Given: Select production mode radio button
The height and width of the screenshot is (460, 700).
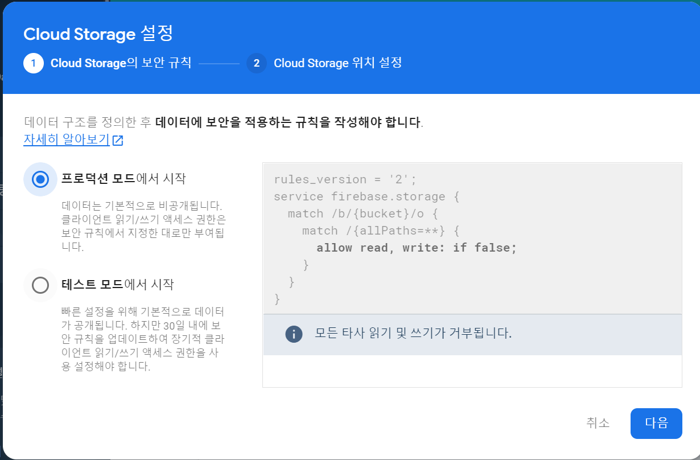Looking at the screenshot, I should tap(40, 179).
